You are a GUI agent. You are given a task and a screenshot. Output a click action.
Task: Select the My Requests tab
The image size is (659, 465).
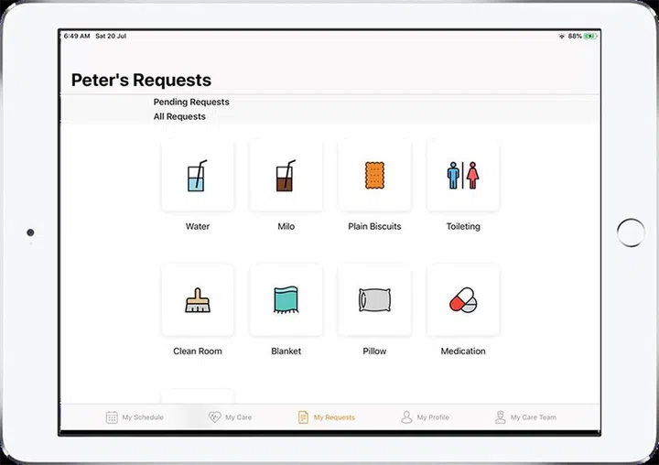point(326,417)
